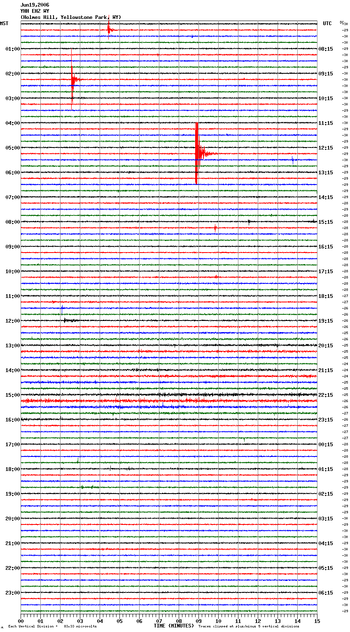Click the date heading Jun19,2006
This screenshot has height=632, width=350.
[x=35, y=5]
